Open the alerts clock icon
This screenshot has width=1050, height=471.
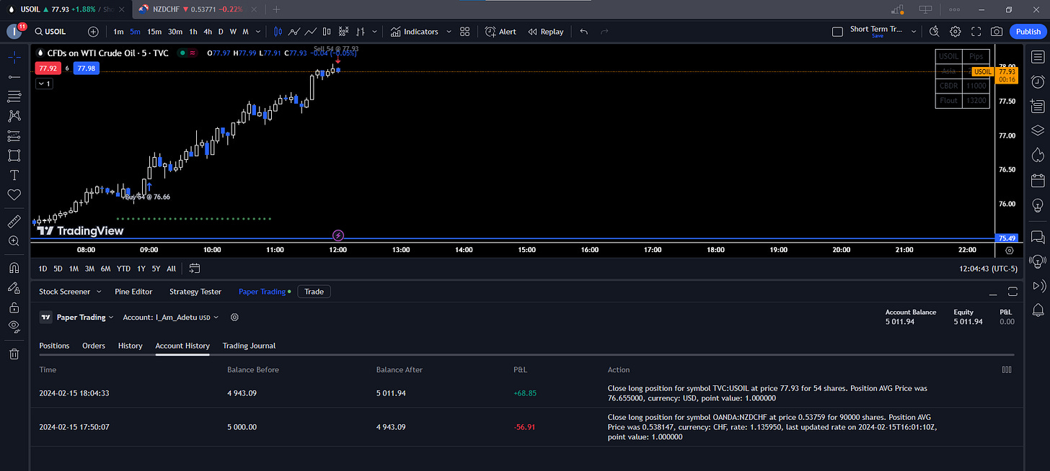[1038, 81]
